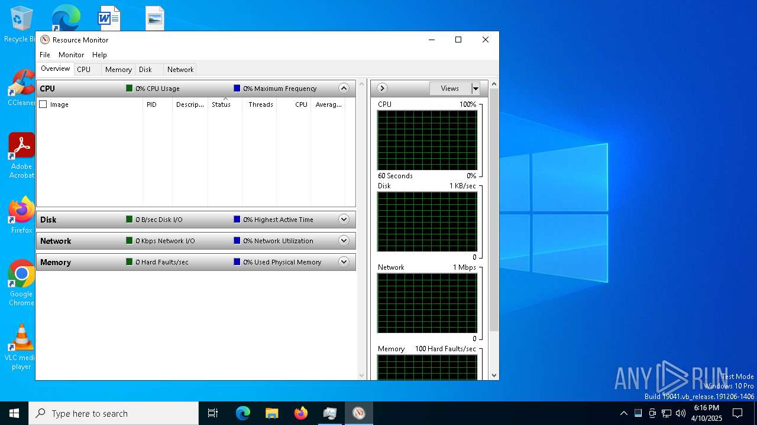Screen dimensions: 757x425
Task: Launch Firefox from the taskbar
Action: [301, 413]
